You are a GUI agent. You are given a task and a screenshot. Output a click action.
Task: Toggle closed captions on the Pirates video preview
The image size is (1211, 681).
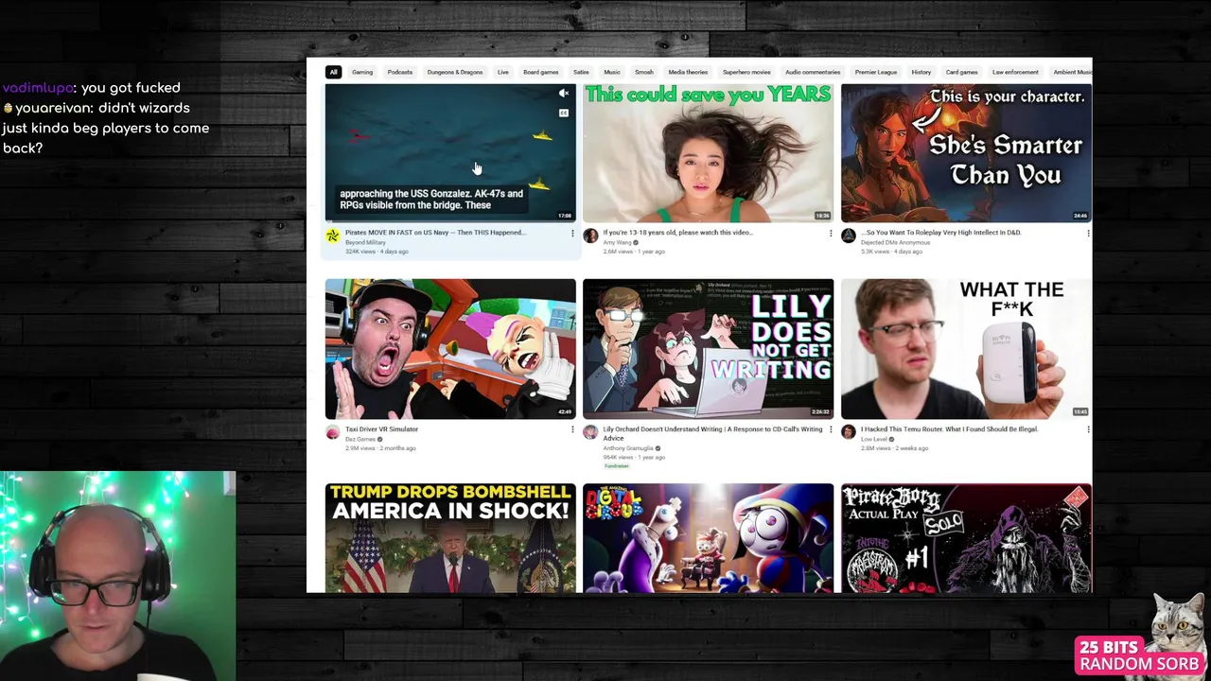coord(563,113)
